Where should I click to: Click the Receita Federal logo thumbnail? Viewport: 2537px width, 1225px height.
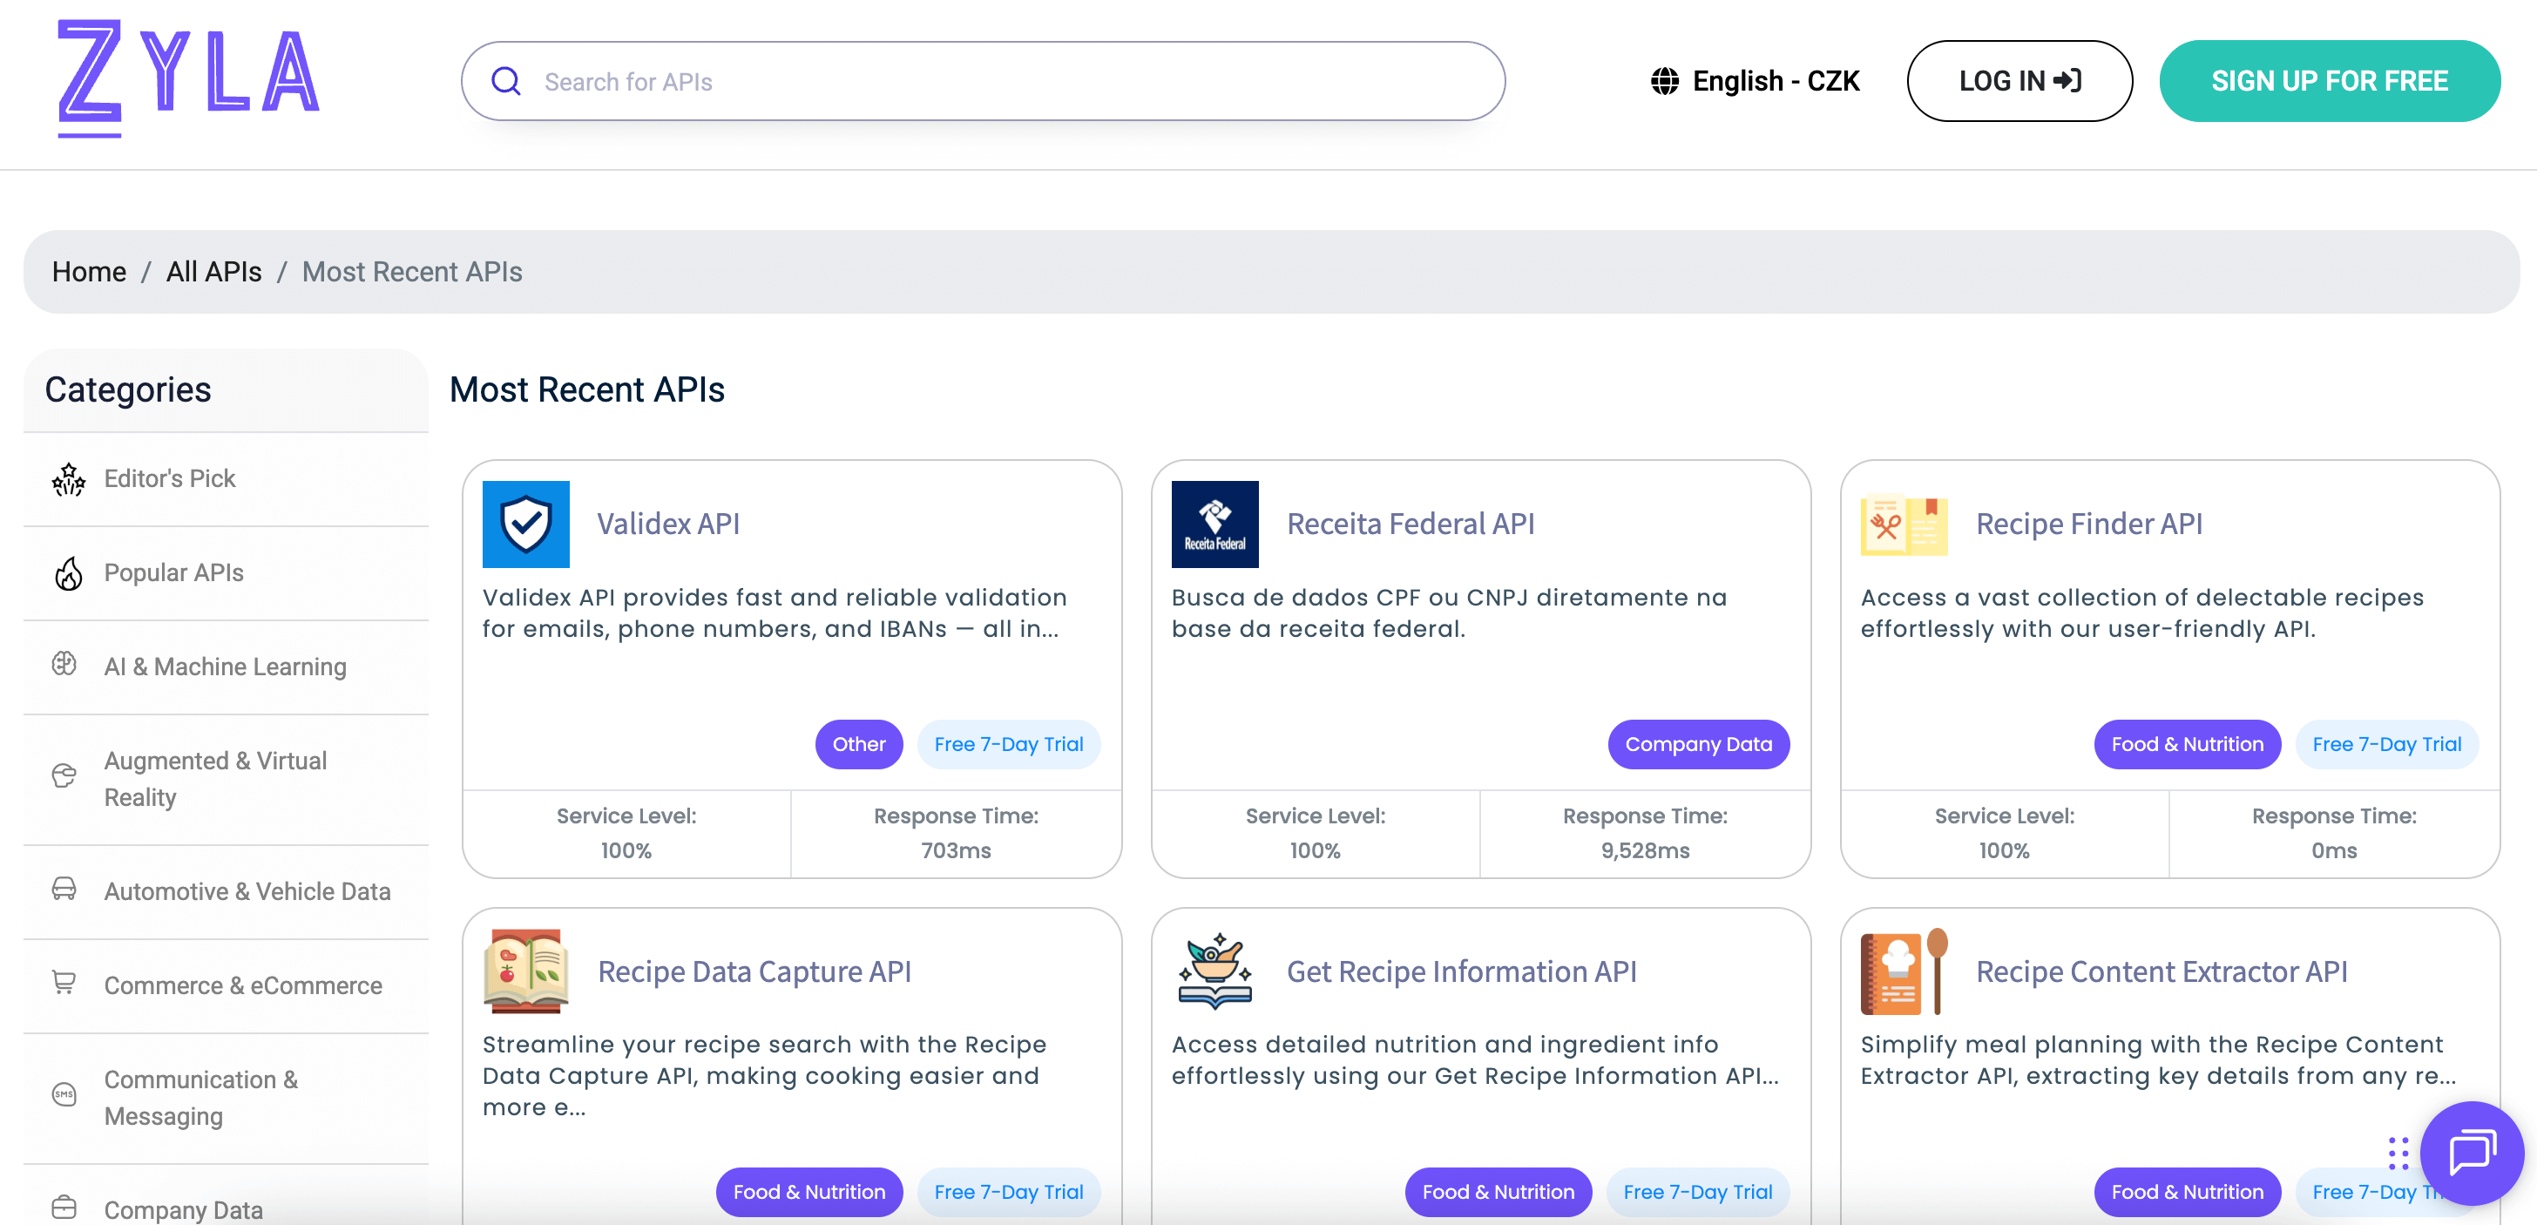coord(1214,524)
